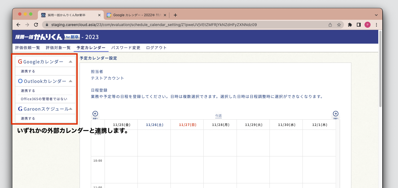Viewport: 398px width, 188px height.
Task: Open the pink profile avatar
Action: click(367, 25)
